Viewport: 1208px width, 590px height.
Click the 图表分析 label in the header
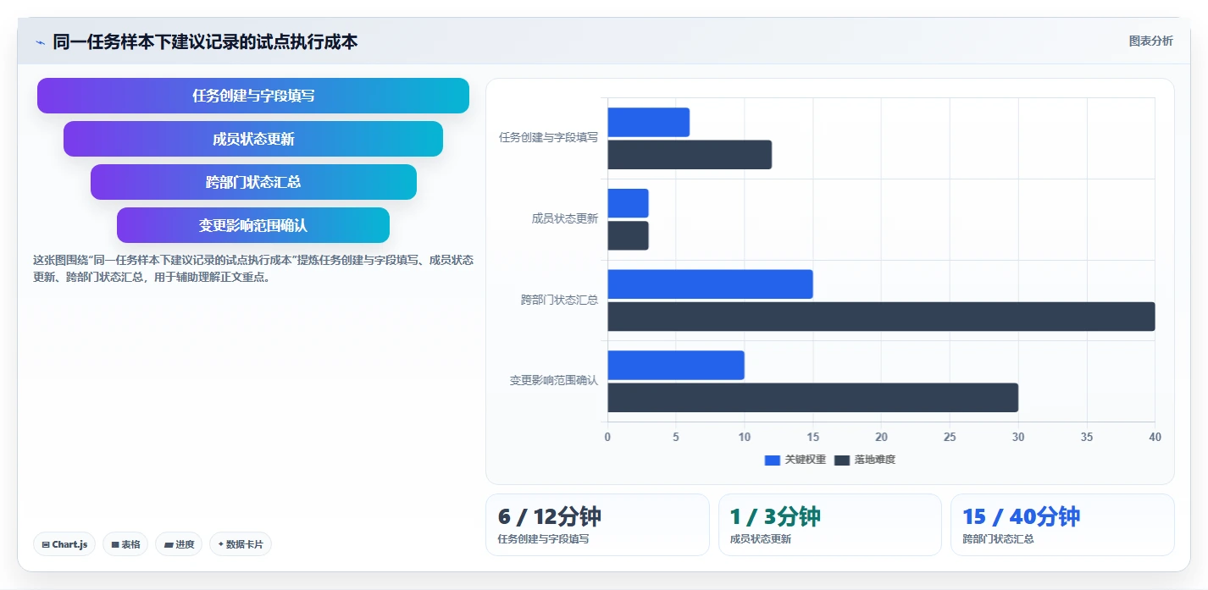click(1150, 41)
